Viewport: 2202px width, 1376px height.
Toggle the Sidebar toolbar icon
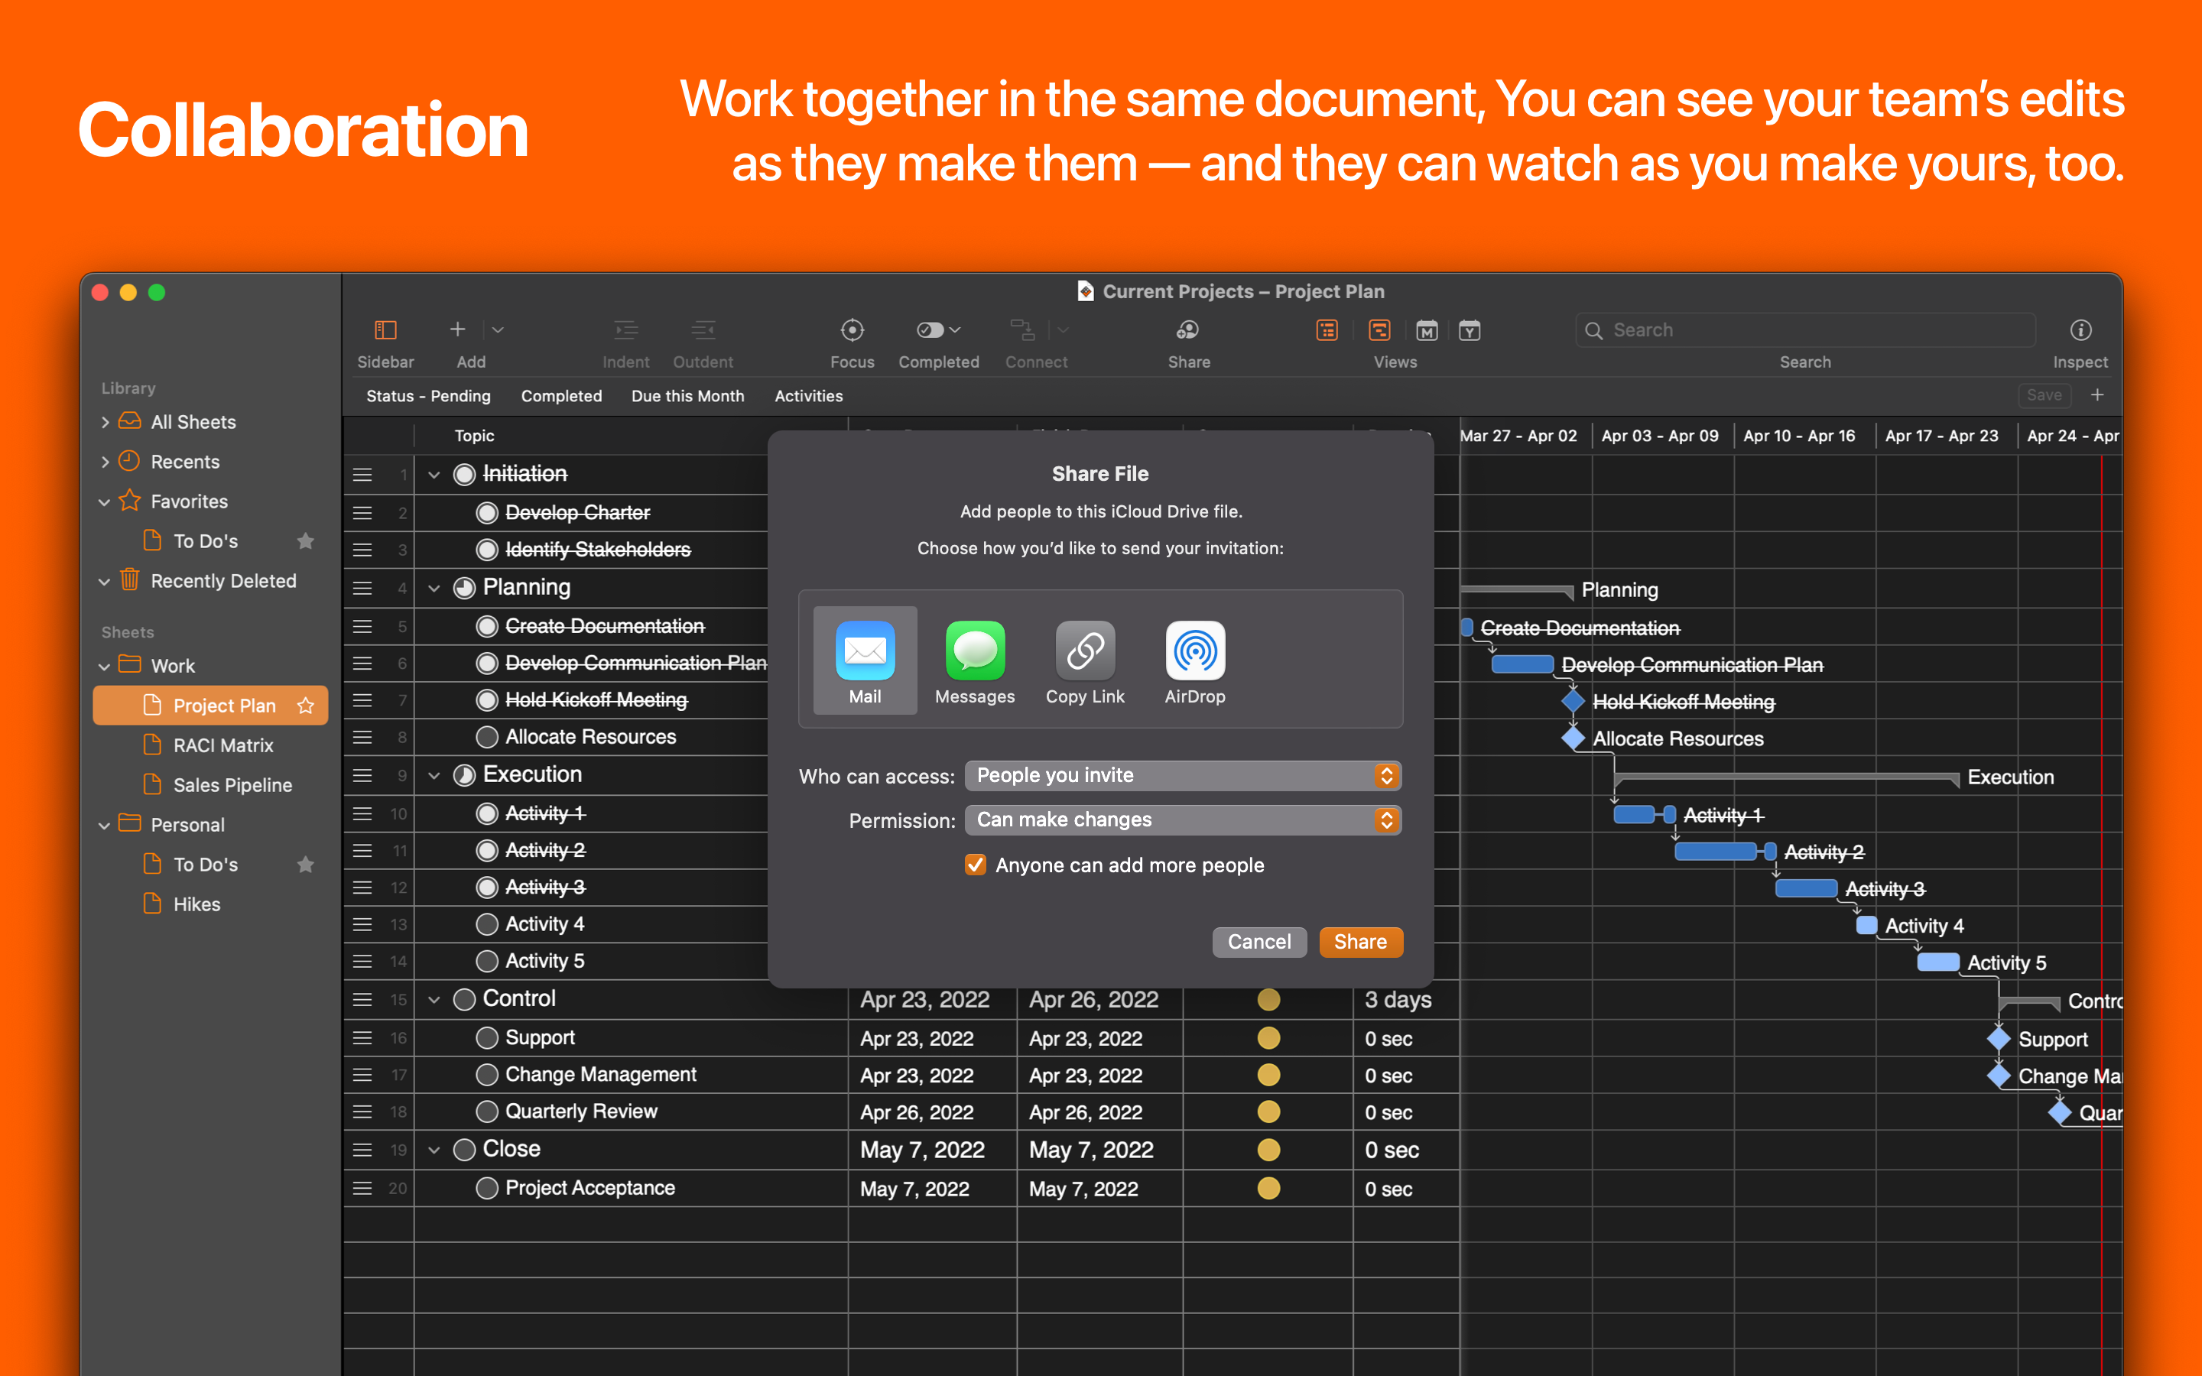click(385, 330)
